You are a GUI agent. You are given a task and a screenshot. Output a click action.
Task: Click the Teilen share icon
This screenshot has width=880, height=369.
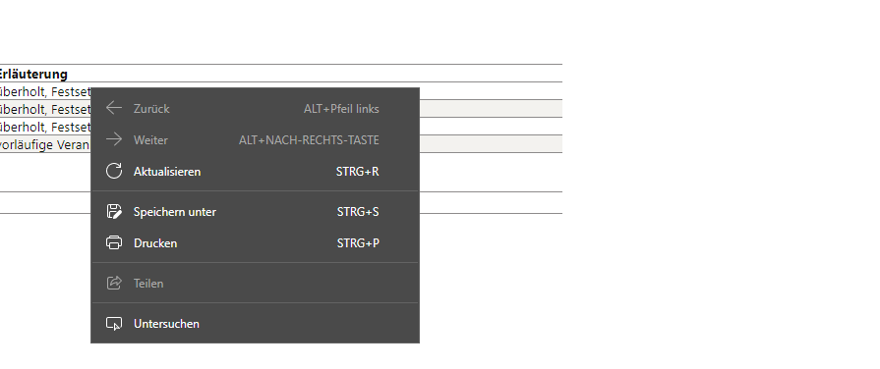coord(114,283)
